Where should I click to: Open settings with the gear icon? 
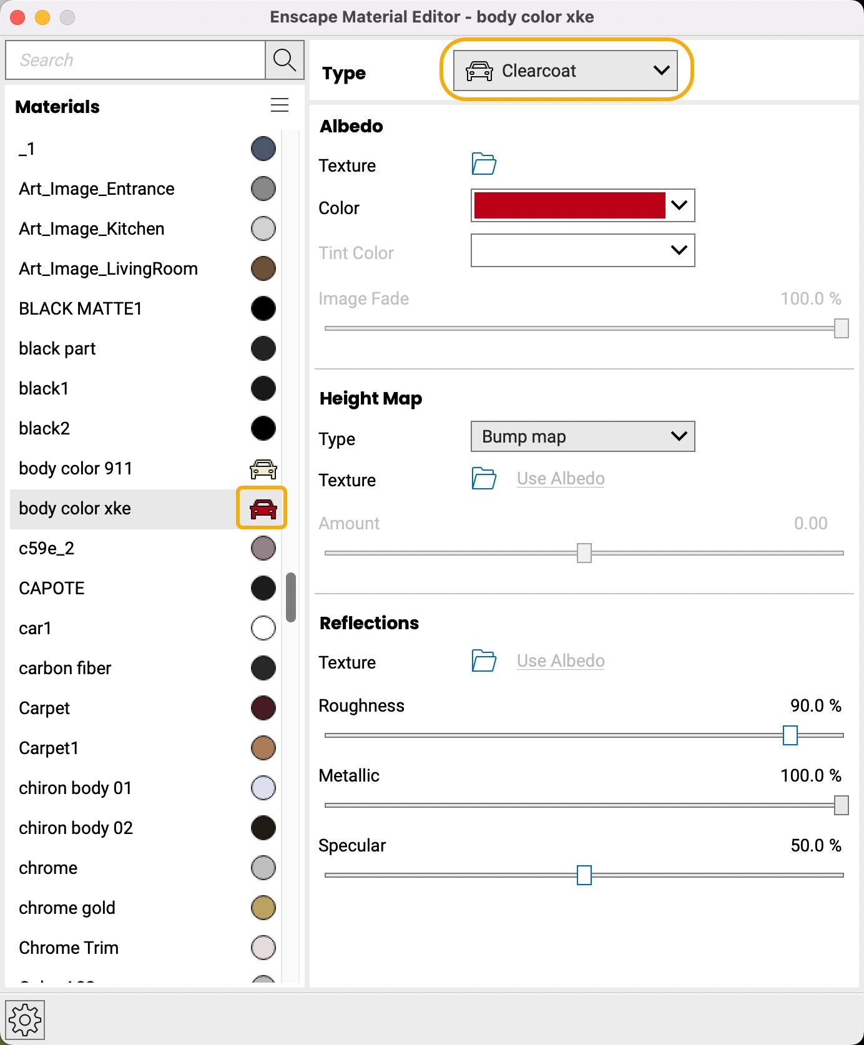(25, 1020)
